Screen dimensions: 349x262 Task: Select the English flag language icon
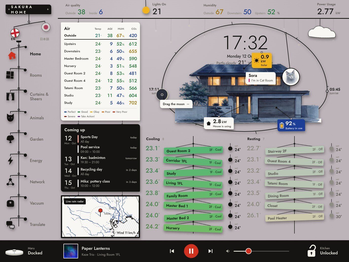pos(15,33)
